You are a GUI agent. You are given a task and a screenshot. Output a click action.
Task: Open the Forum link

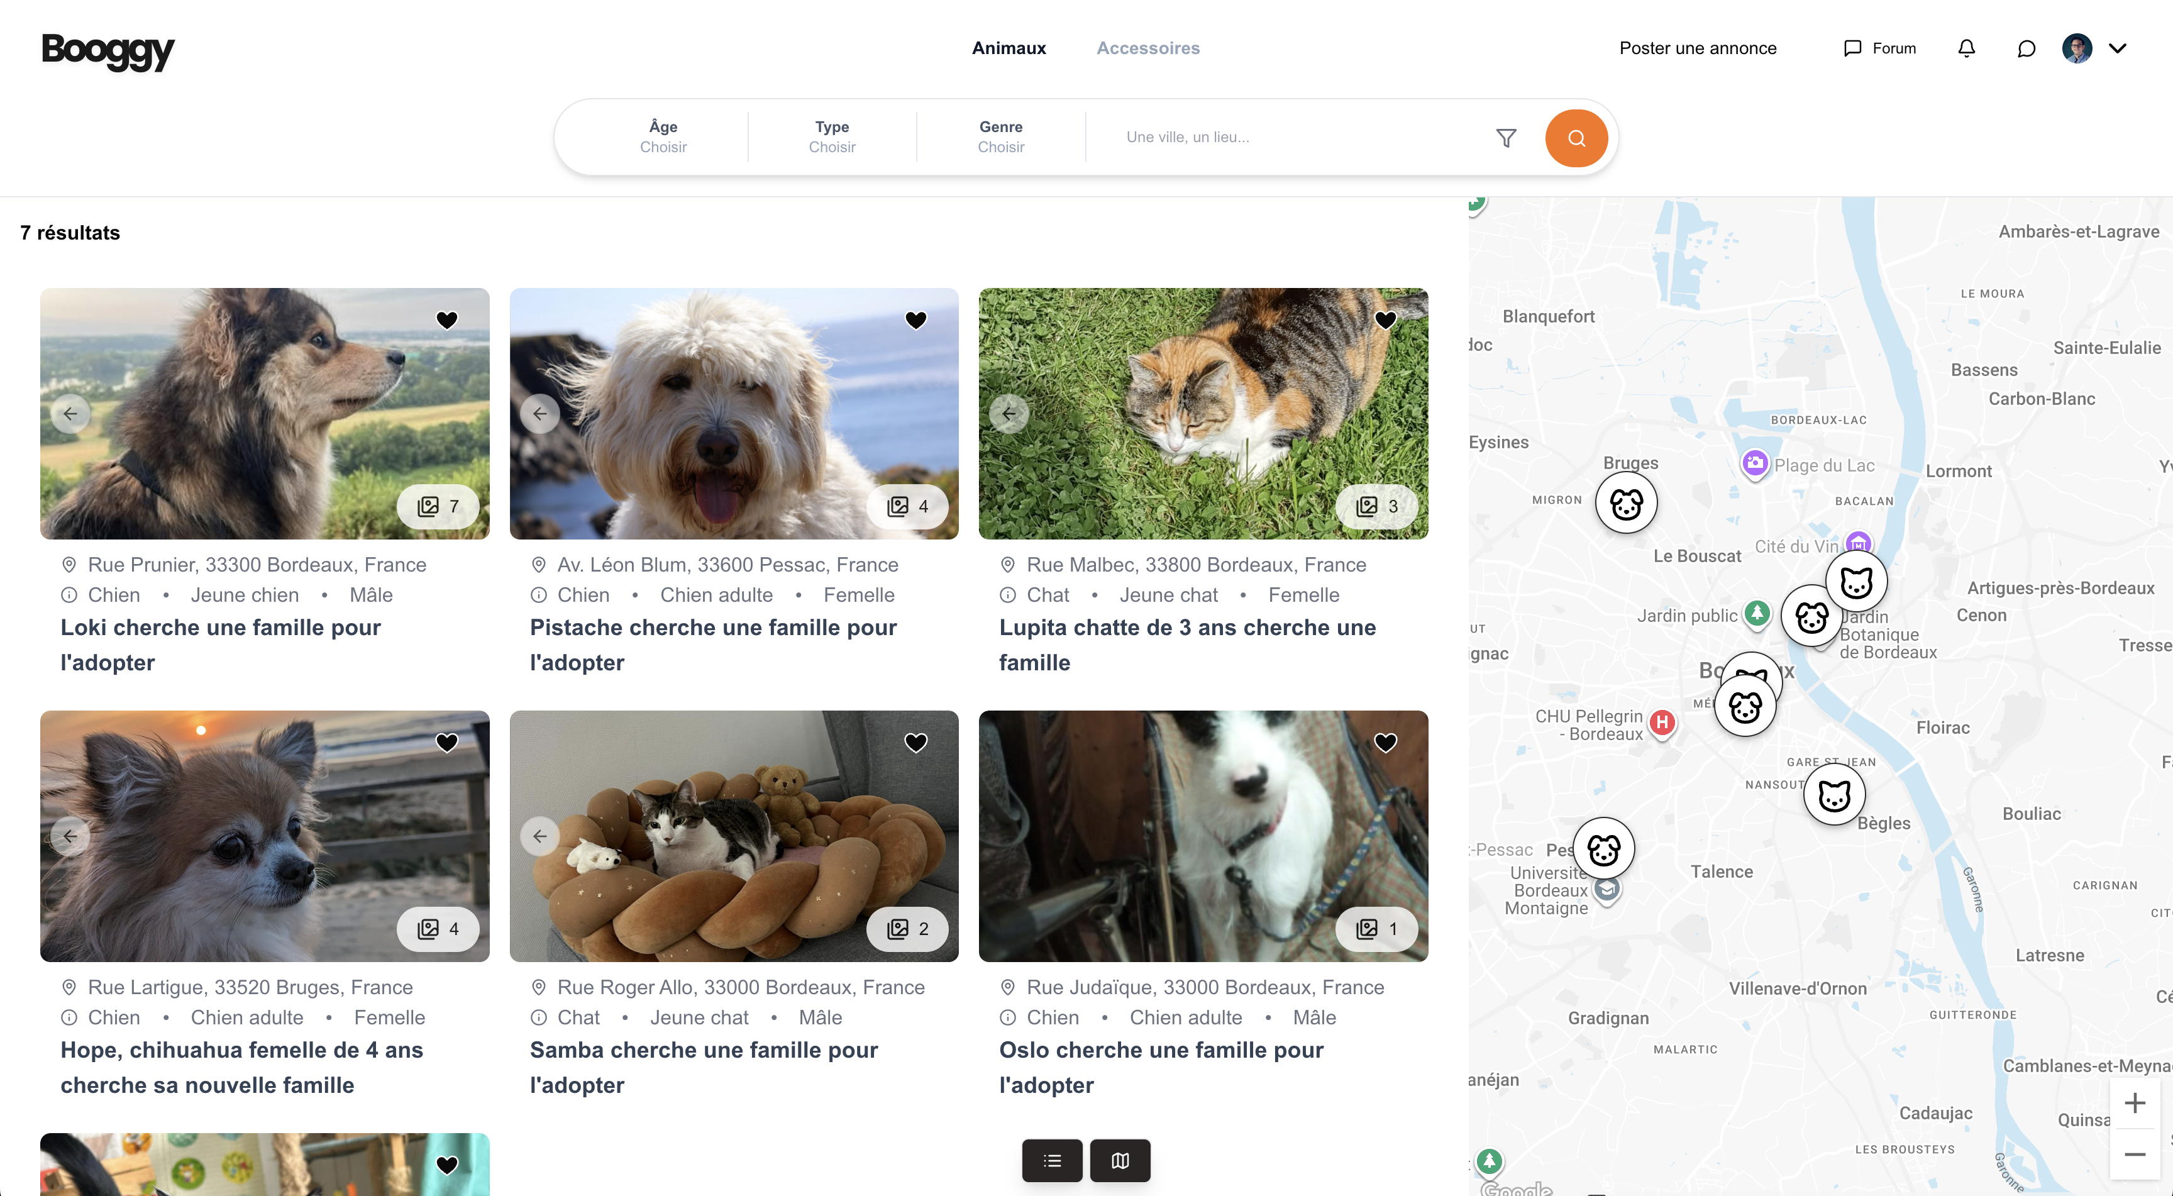pos(1879,48)
